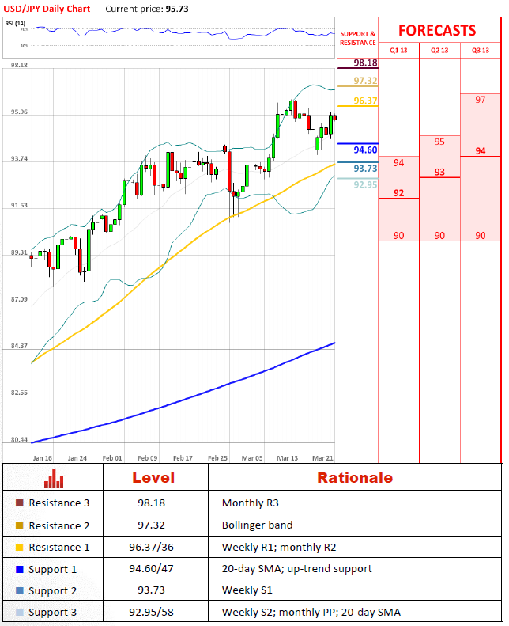Click the Mar 21 date axis label
The image size is (509, 626).
(x=322, y=458)
